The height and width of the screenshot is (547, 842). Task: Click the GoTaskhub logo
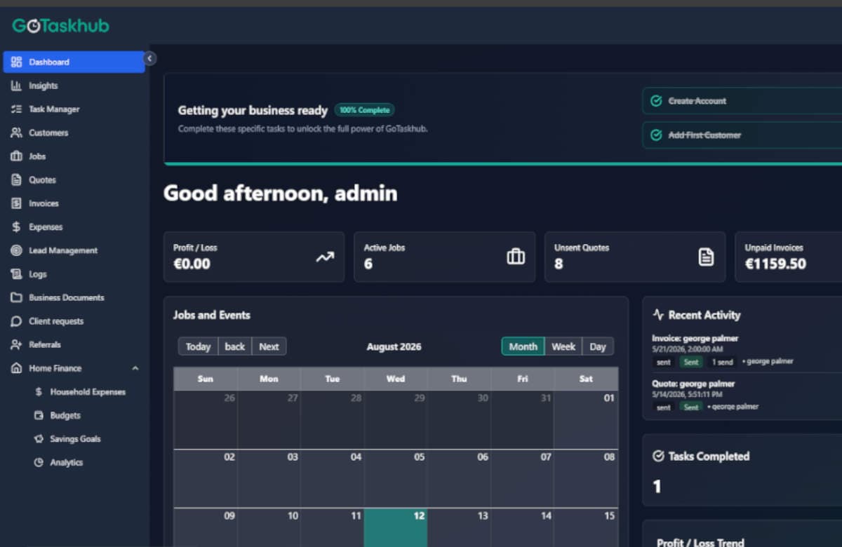pyautogui.click(x=61, y=26)
